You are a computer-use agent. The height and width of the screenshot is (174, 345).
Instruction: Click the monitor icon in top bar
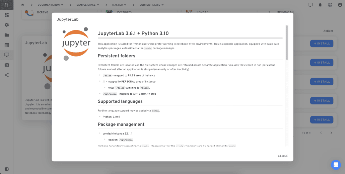310,5
